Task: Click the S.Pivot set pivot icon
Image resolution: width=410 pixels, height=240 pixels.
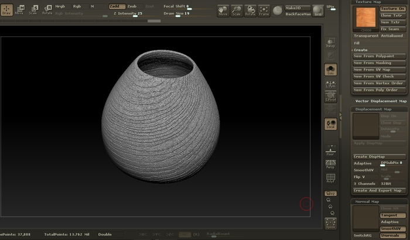Action: pyautogui.click(x=330, y=97)
